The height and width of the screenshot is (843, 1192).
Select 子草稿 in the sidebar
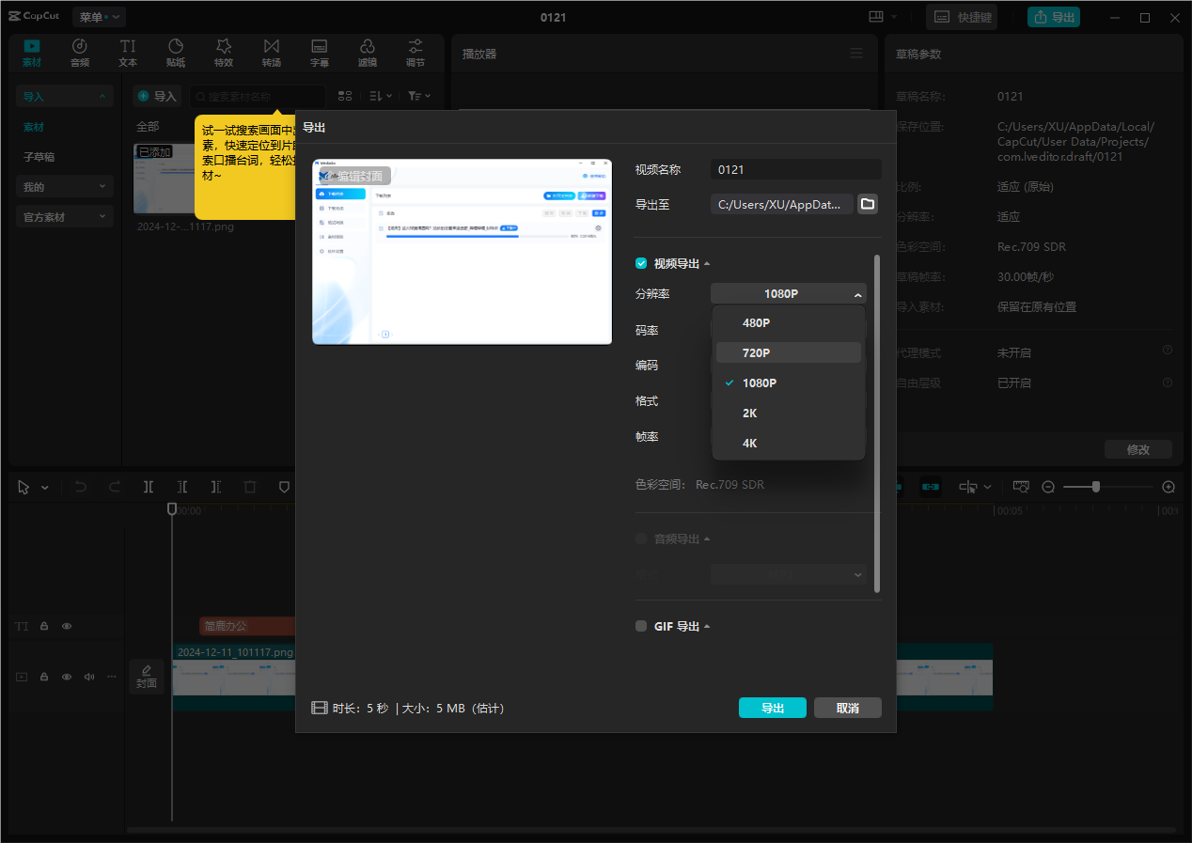coord(39,157)
